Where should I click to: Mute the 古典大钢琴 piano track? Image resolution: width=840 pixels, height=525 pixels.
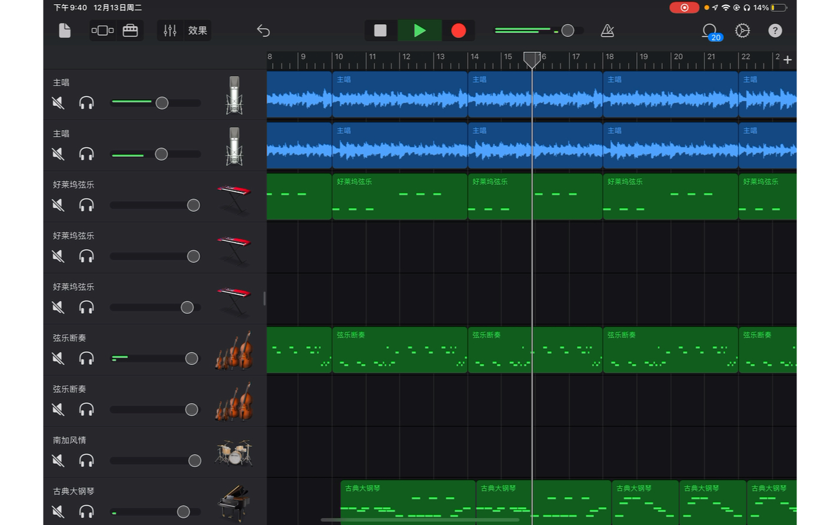[58, 511]
